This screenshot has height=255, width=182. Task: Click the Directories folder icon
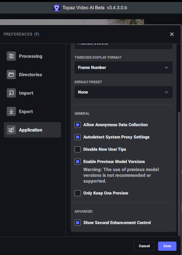(x=11, y=75)
